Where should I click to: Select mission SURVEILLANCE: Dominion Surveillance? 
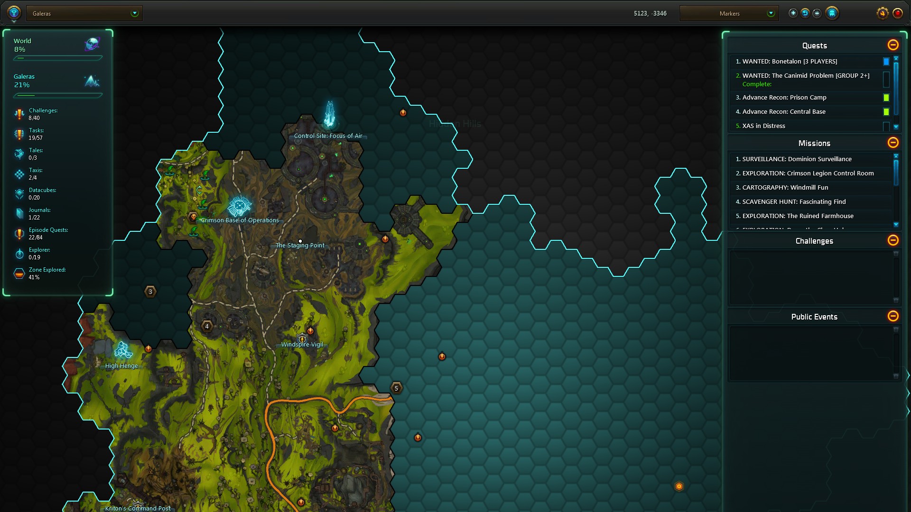pyautogui.click(x=810, y=159)
